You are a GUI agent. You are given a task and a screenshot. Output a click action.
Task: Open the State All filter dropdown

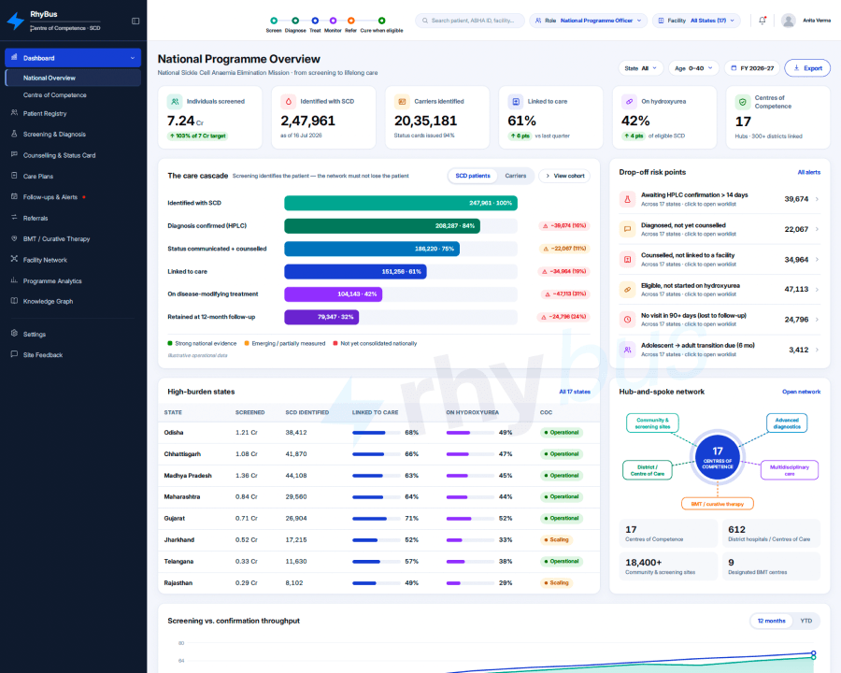tap(641, 68)
